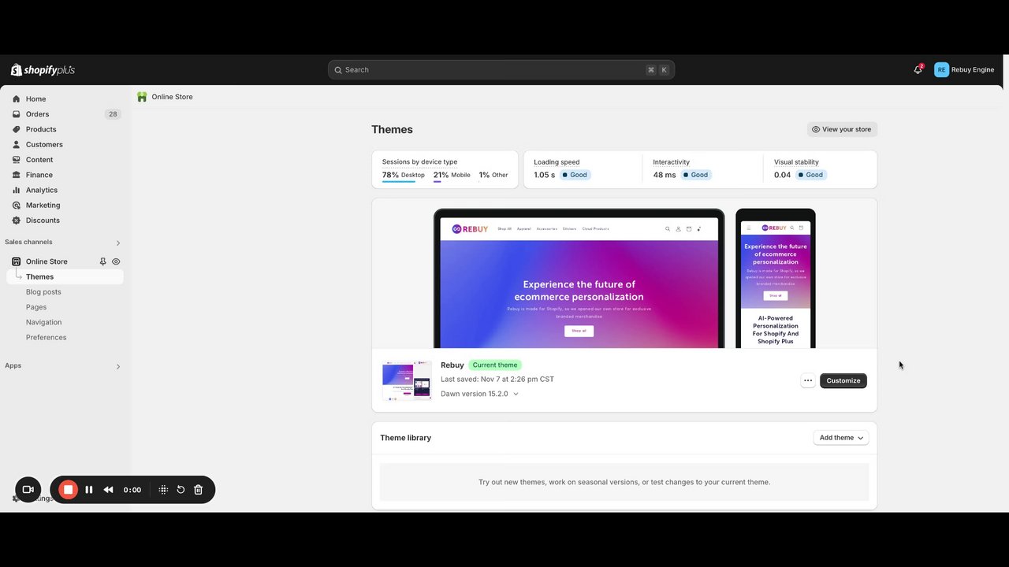Open the Add theme dropdown
The width and height of the screenshot is (1009, 567).
(x=841, y=438)
